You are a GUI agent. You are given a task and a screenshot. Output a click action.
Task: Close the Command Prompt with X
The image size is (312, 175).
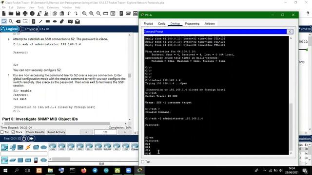(290, 32)
